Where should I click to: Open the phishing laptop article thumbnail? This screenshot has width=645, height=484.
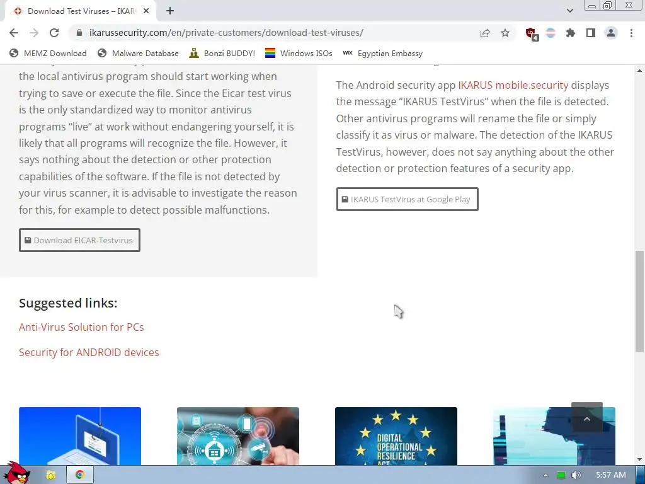pyautogui.click(x=80, y=436)
